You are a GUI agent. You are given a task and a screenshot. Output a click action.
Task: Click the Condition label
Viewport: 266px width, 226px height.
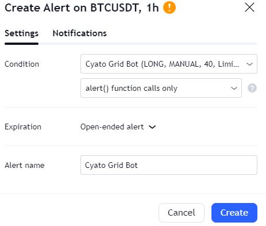coord(22,64)
